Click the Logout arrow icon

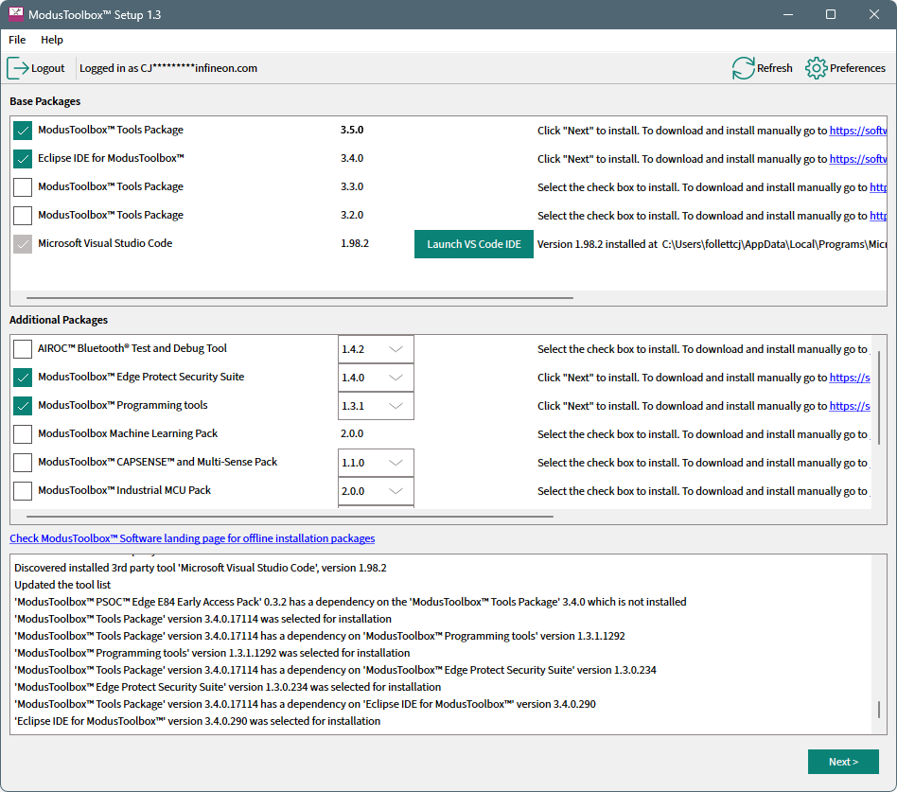[18, 68]
